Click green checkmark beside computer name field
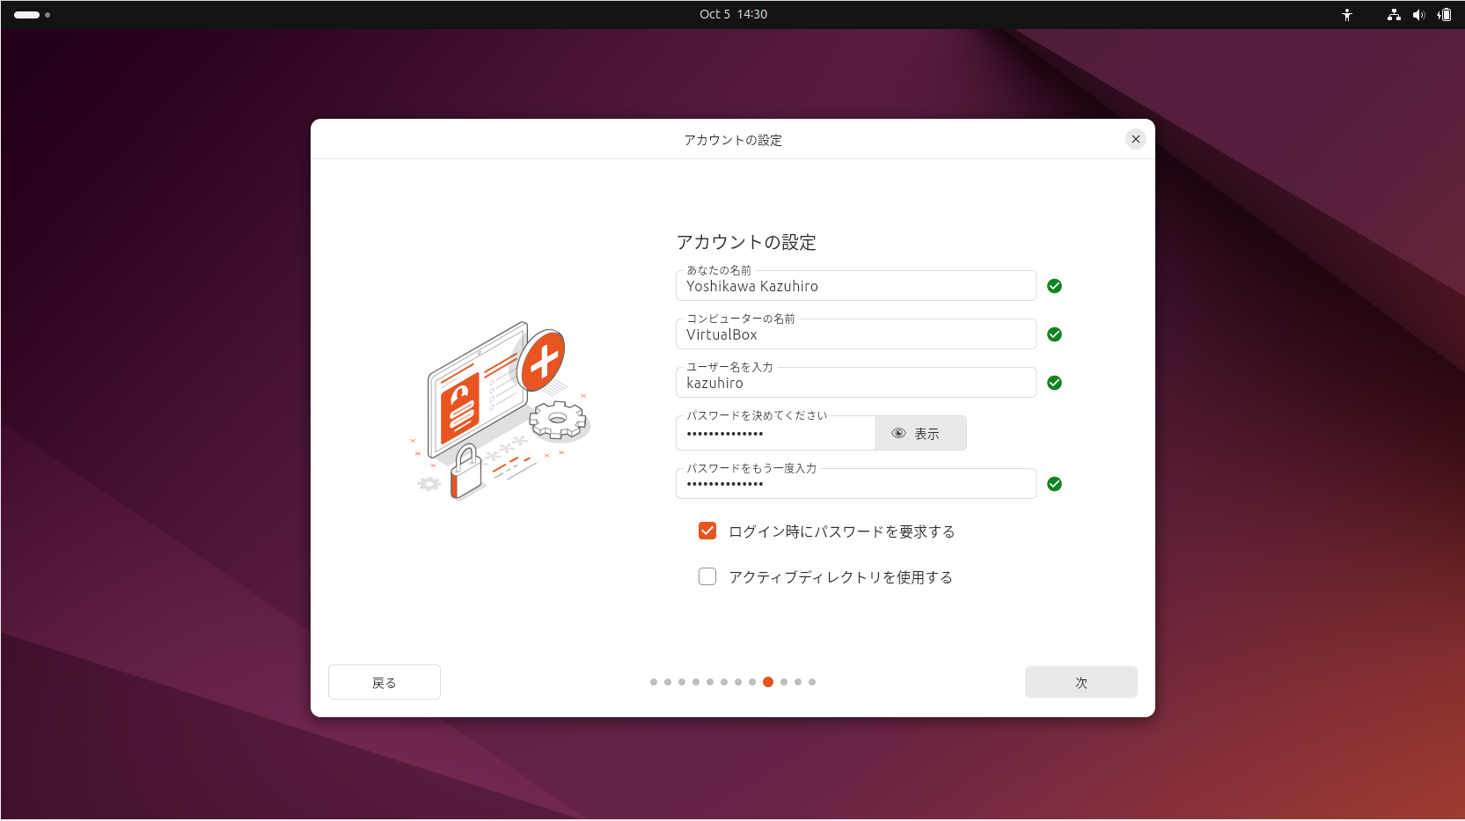Viewport: 1465px width, 821px height. 1054,334
